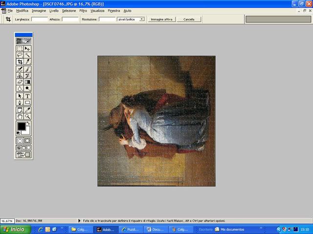The height and width of the screenshot is (234, 313).
Task: Open the pixel/pollice units dropdown
Action: point(142,19)
